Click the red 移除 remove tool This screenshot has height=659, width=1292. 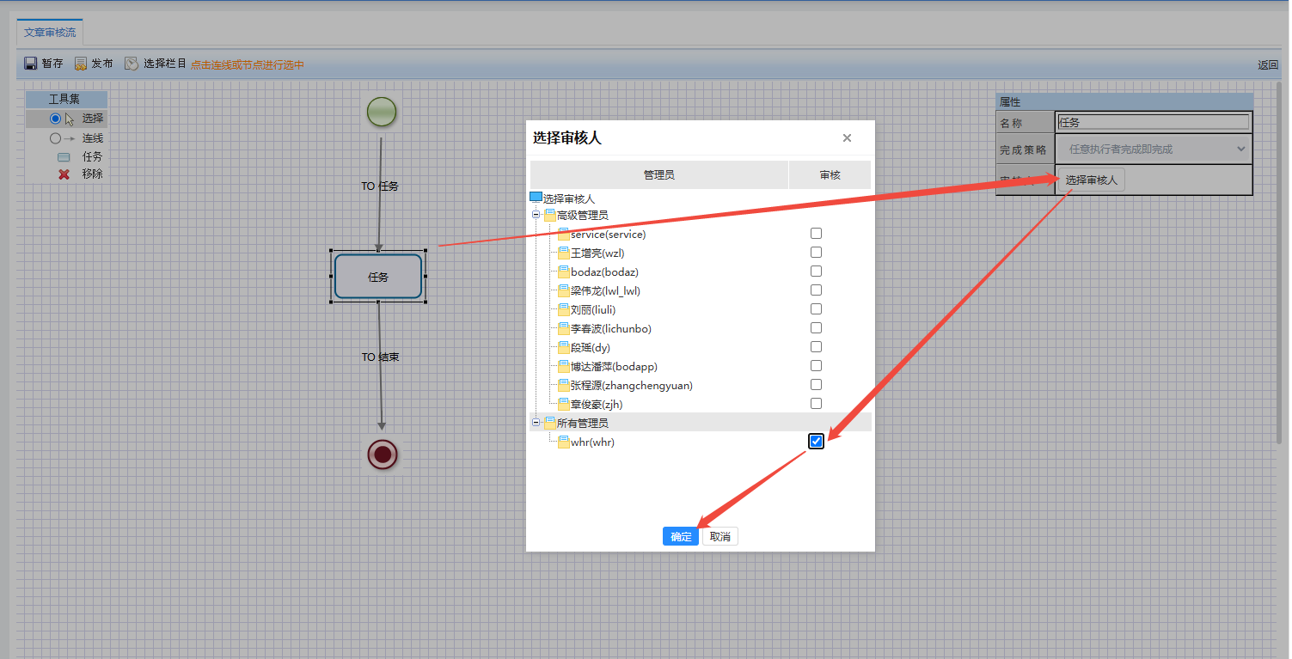pyautogui.click(x=64, y=174)
